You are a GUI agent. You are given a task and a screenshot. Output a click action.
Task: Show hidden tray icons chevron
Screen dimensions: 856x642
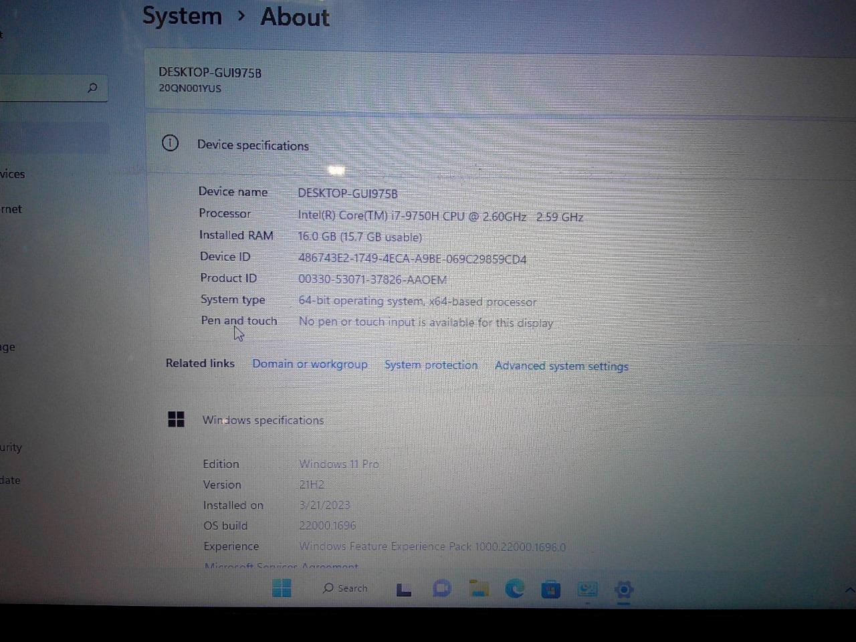(x=849, y=590)
